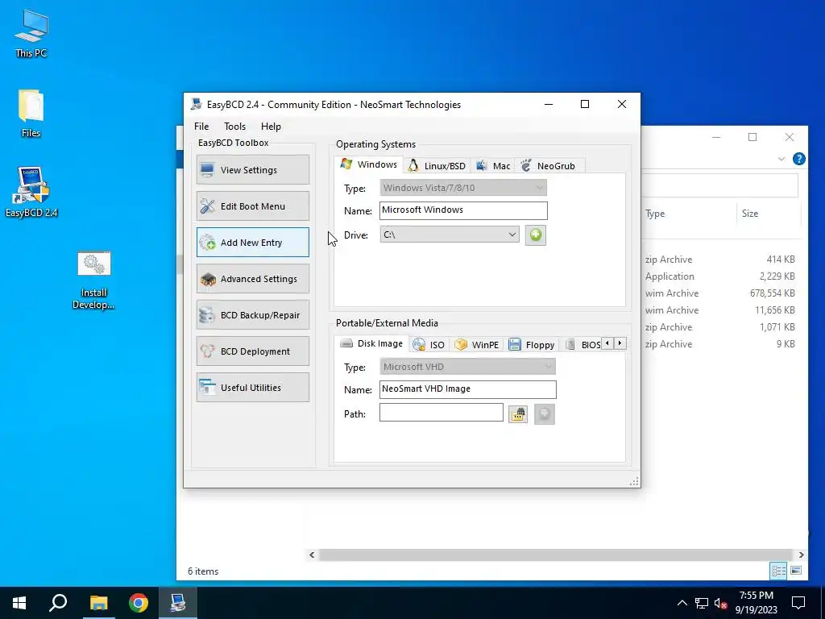The image size is (825, 619).
Task: Select the WinPE media tab
Action: (x=477, y=345)
